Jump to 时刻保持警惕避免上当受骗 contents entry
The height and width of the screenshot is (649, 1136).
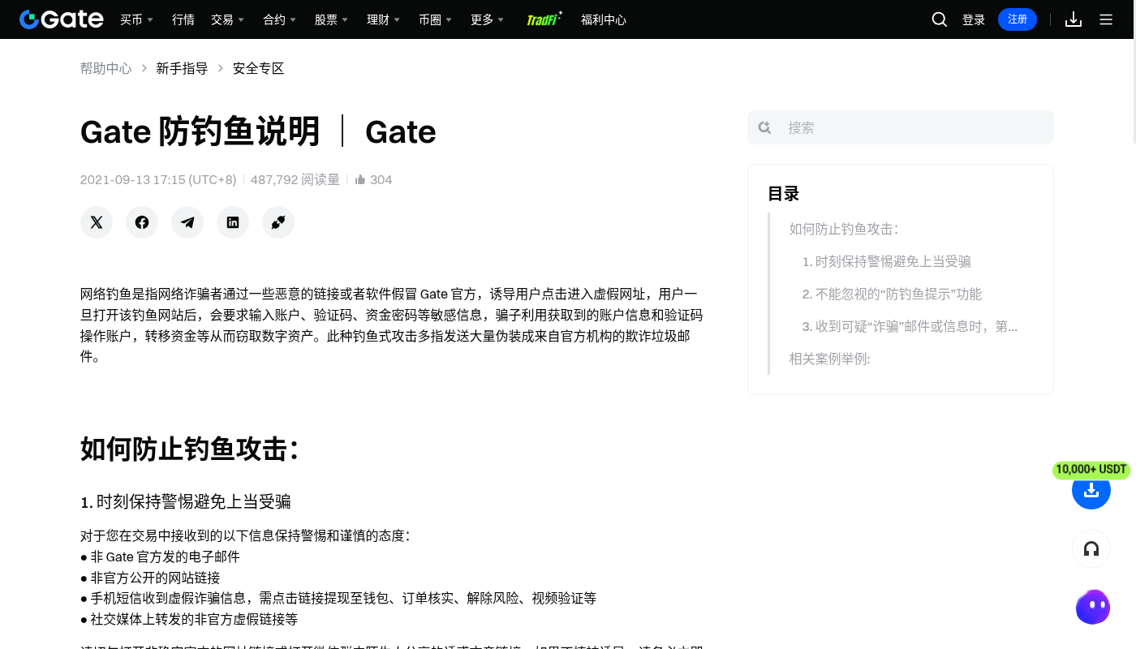tap(887, 261)
